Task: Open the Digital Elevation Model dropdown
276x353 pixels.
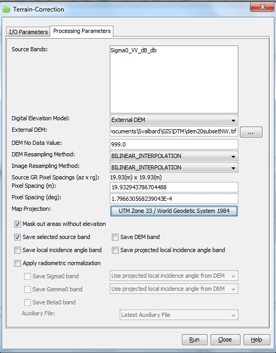Action: 174,120
